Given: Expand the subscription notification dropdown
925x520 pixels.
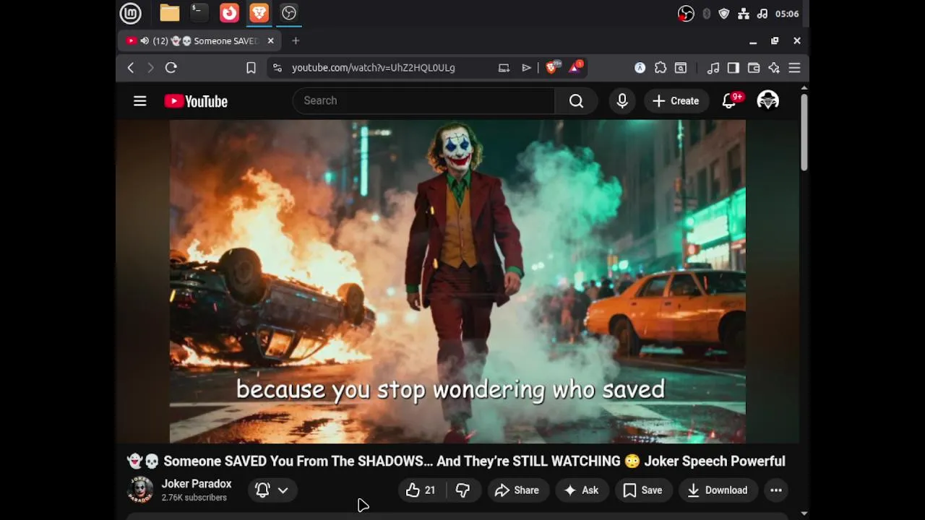Looking at the screenshot, I should pos(272,490).
